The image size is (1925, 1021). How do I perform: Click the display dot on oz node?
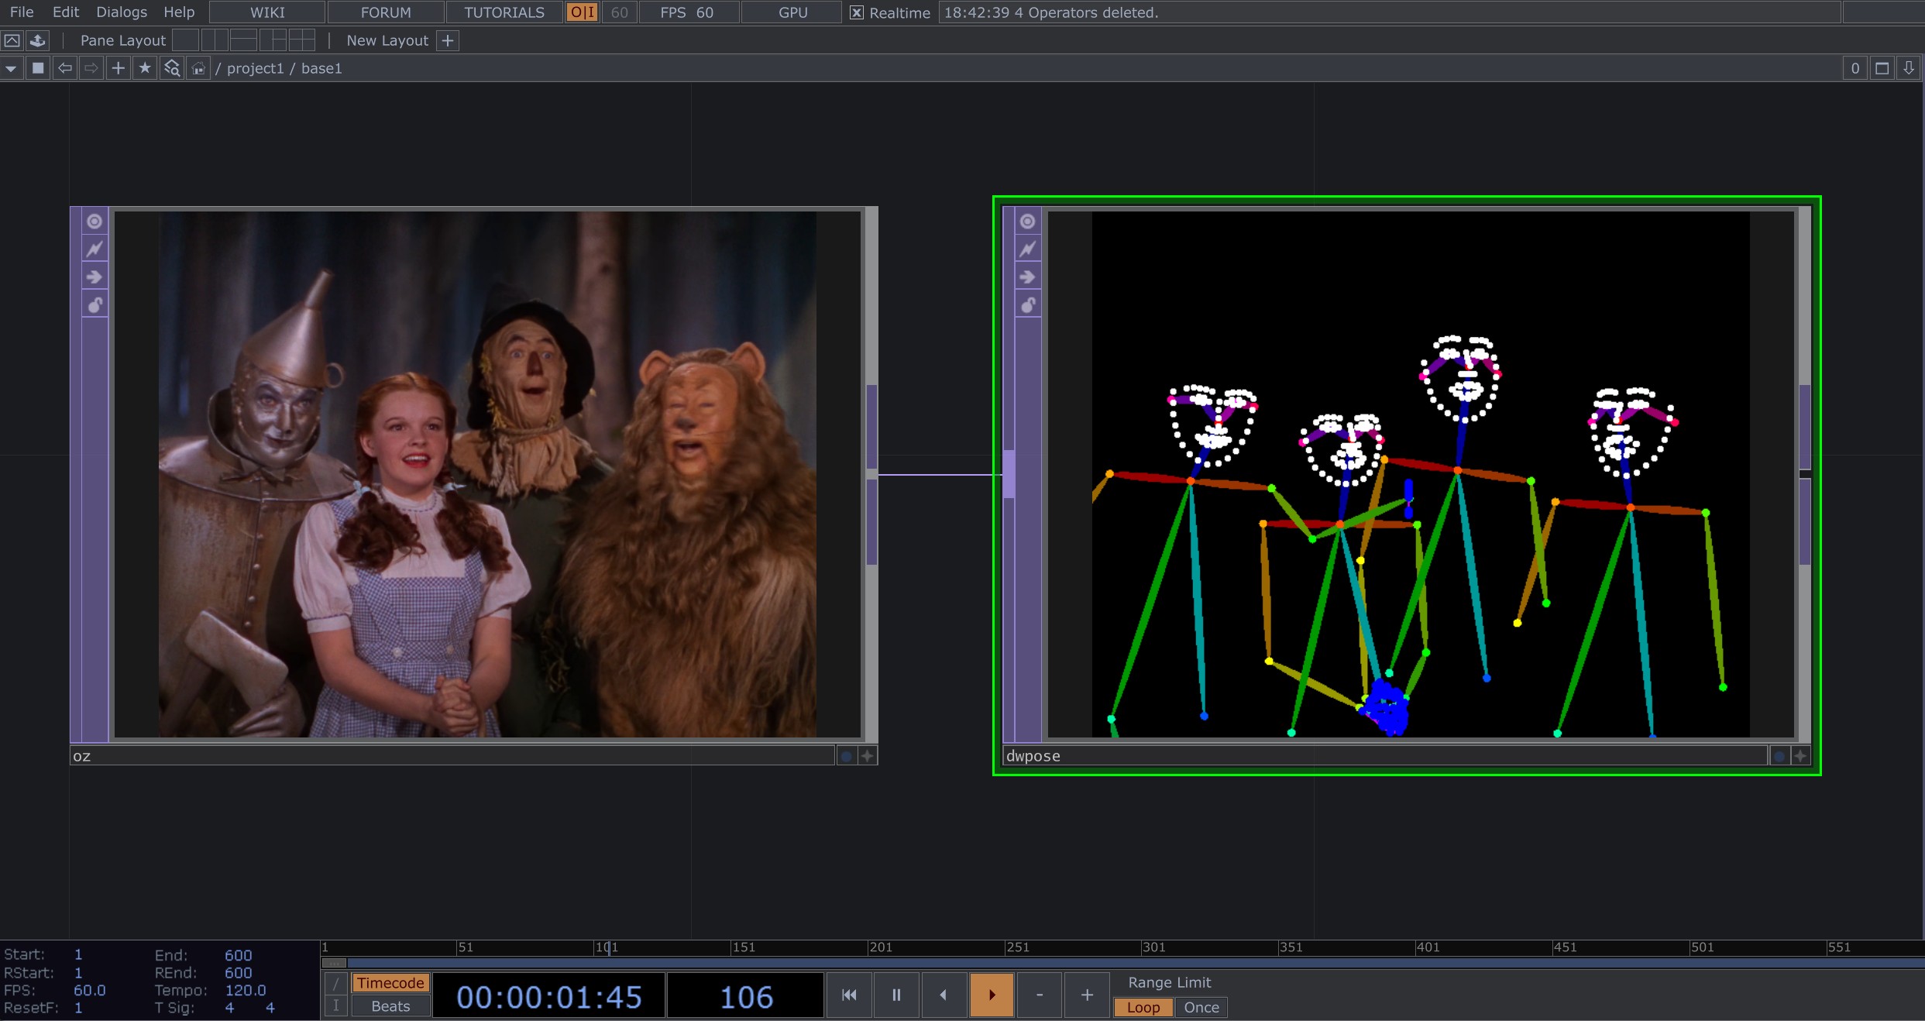pos(847,756)
